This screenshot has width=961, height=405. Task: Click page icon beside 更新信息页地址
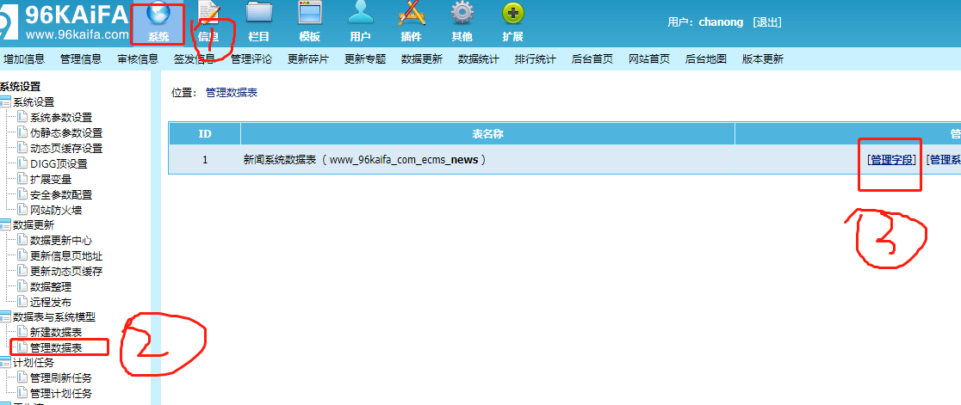pyautogui.click(x=22, y=255)
